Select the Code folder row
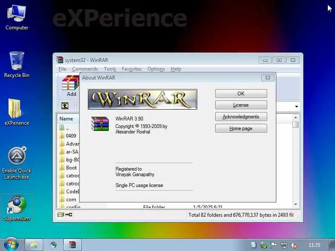The height and width of the screenshot is (251, 335). tap(69, 192)
